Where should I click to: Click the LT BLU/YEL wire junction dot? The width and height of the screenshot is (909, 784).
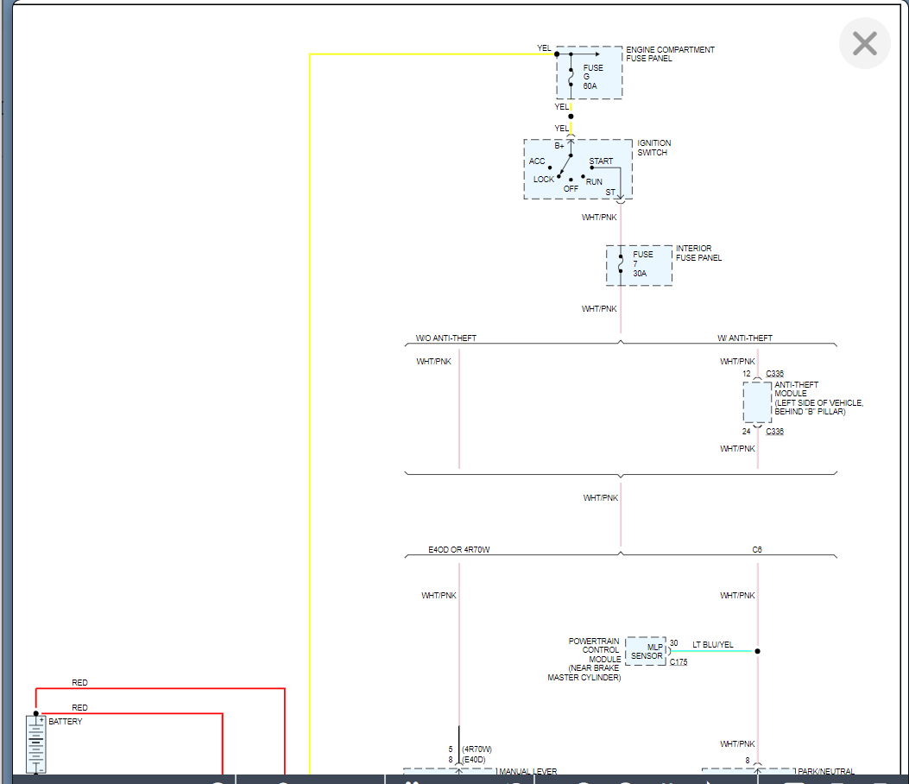pyautogui.click(x=758, y=651)
